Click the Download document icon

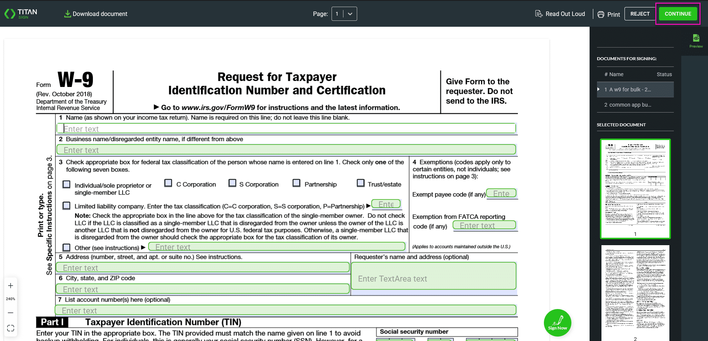click(67, 14)
